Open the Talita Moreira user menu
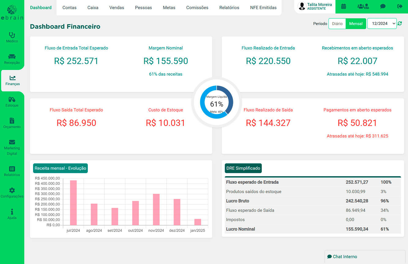The height and width of the screenshot is (264, 408). click(x=315, y=6)
